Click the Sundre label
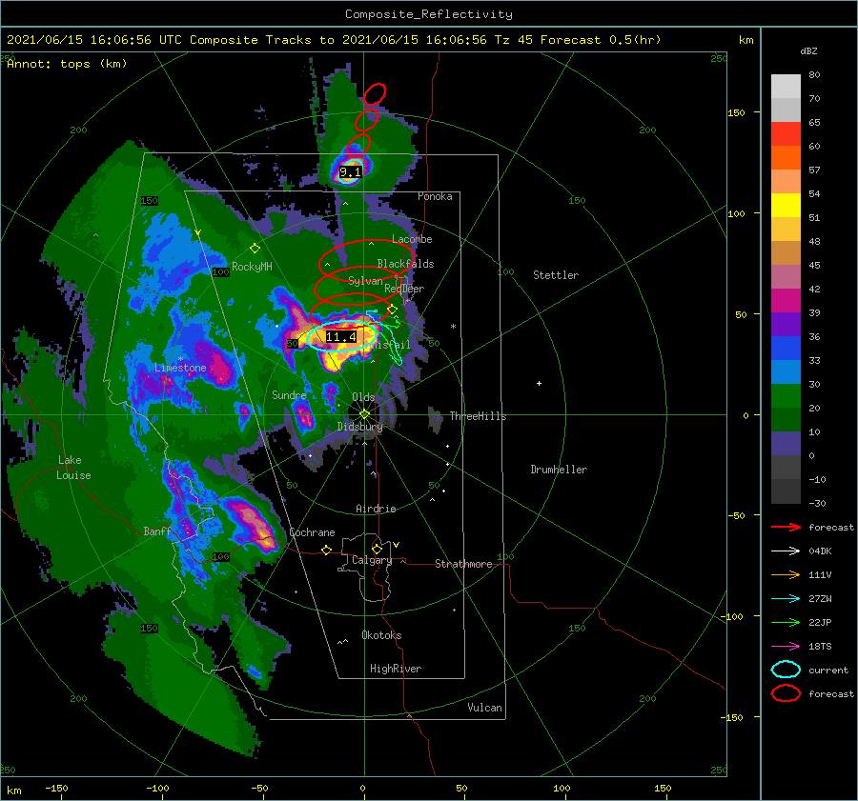Viewport: 858px width, 801px height. (289, 394)
